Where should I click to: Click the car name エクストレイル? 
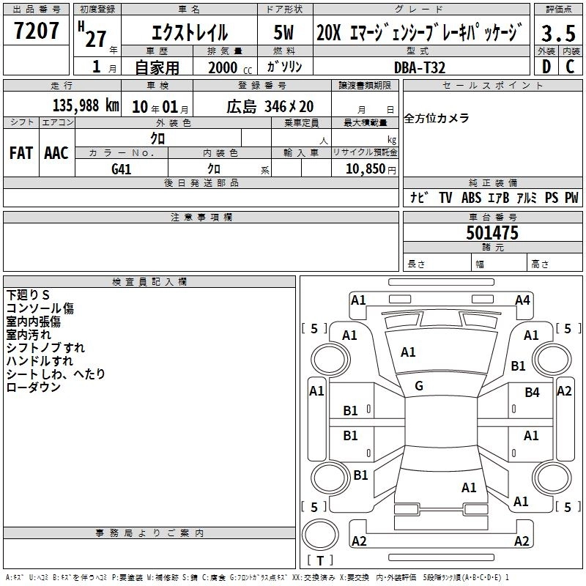190,32
